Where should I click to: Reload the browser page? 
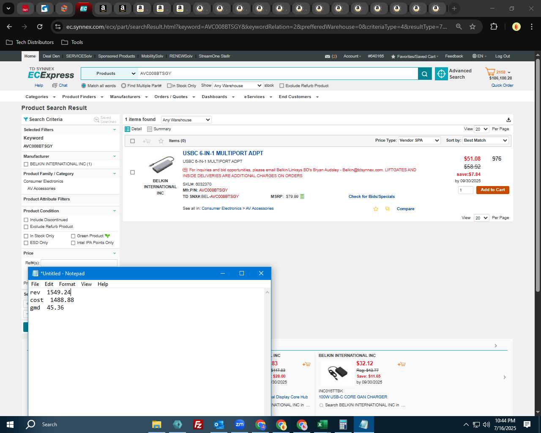[40, 27]
